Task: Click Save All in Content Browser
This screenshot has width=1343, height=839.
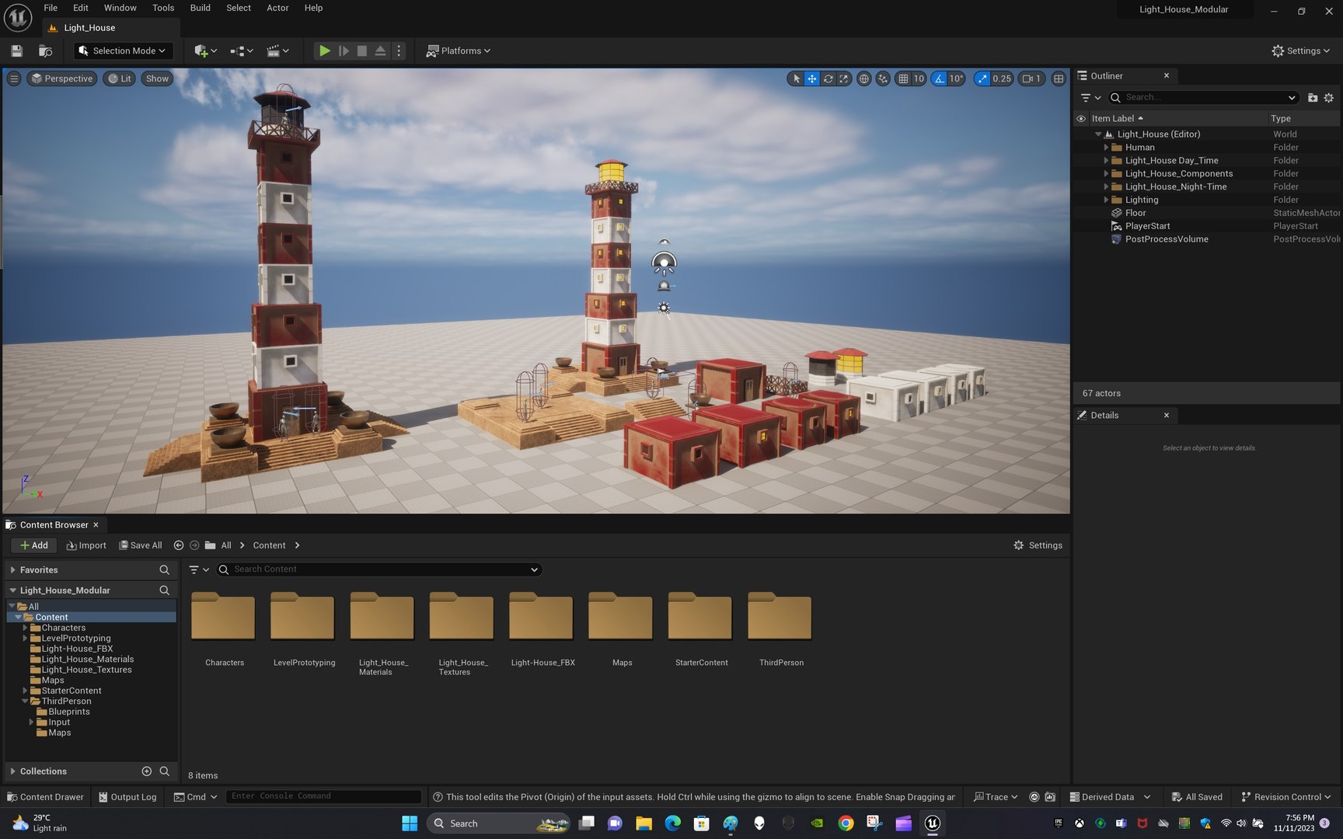Action: click(x=141, y=545)
